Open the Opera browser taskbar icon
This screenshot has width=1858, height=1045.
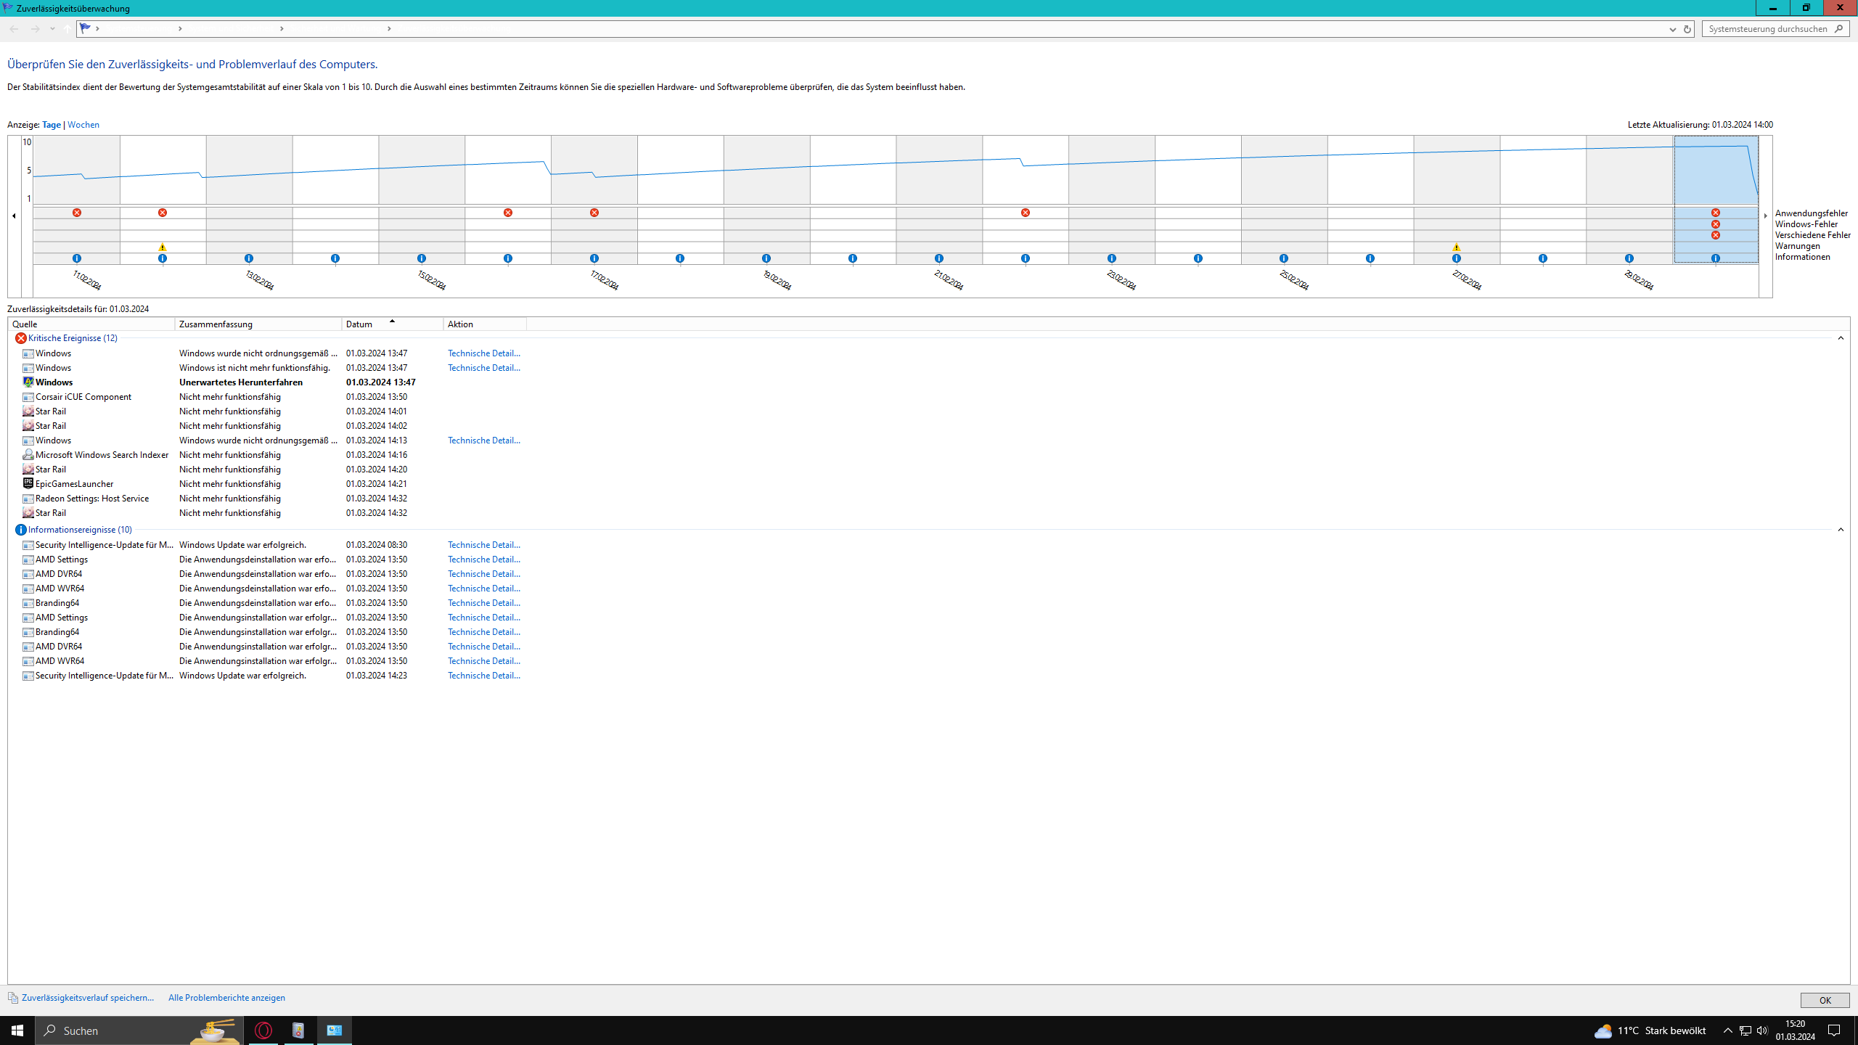[x=263, y=1030]
